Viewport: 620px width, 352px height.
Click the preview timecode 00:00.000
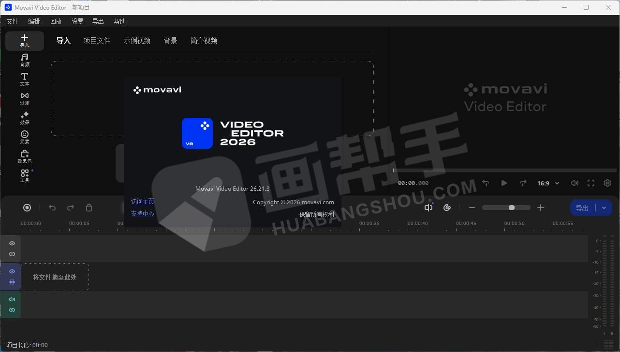[413, 183]
